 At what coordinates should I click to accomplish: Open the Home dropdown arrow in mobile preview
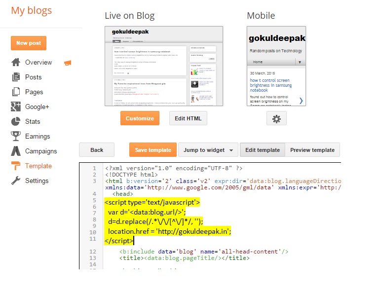(300, 62)
